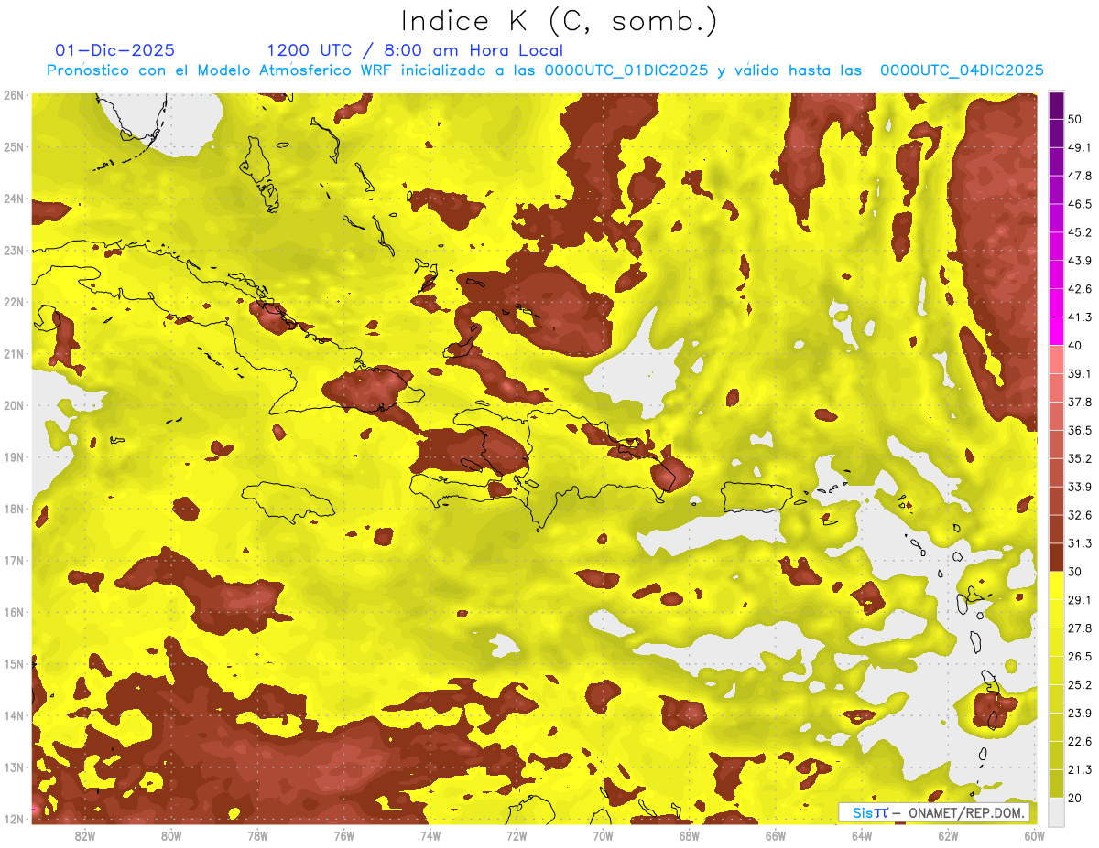Click the colorbar value 20
The image size is (1099, 848).
(x=1075, y=798)
